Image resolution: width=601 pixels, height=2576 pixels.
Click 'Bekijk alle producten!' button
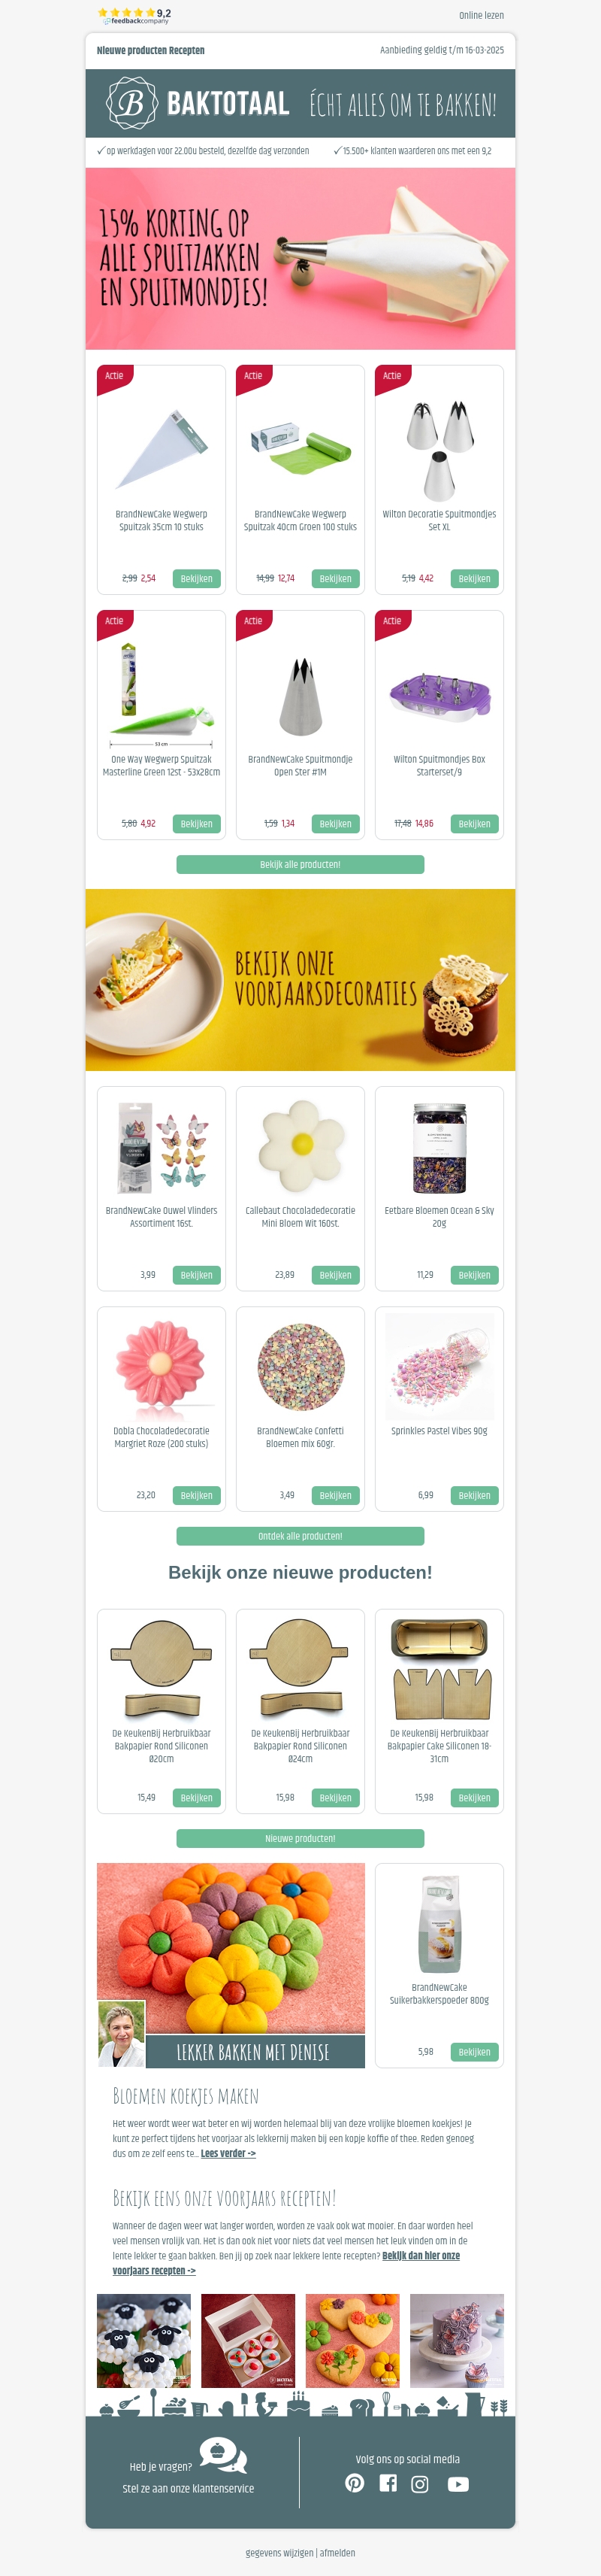click(x=300, y=864)
